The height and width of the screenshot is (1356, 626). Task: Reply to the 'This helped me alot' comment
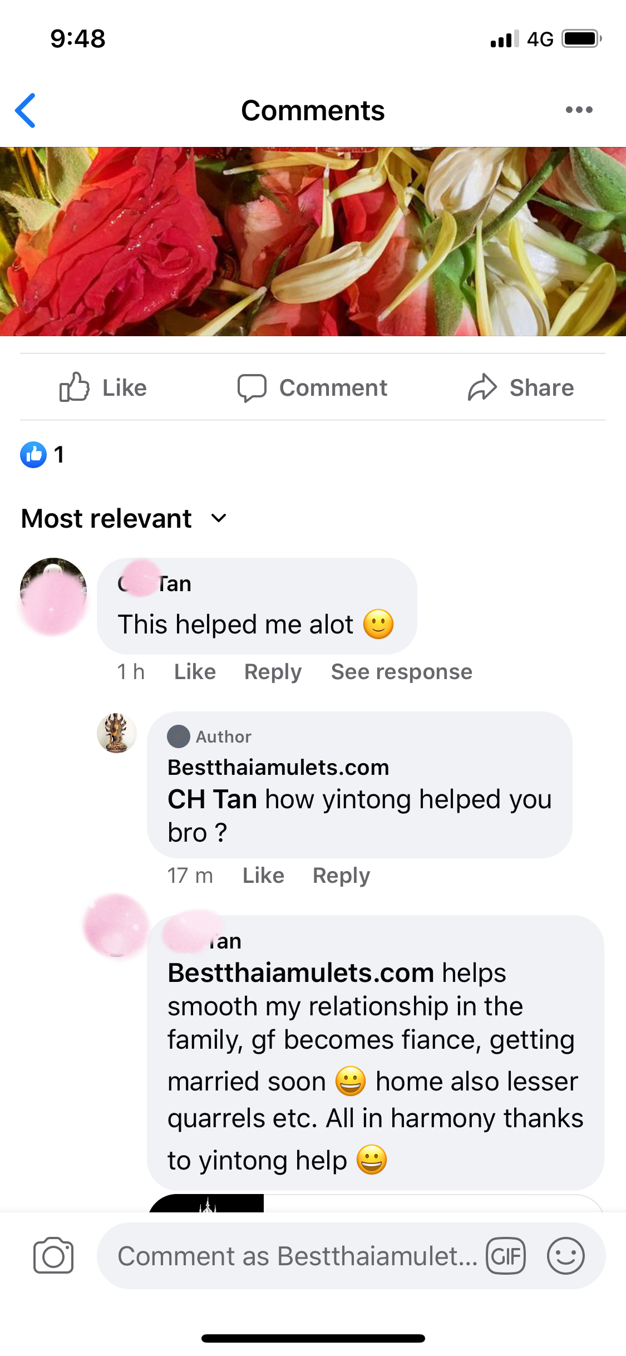[x=273, y=672]
